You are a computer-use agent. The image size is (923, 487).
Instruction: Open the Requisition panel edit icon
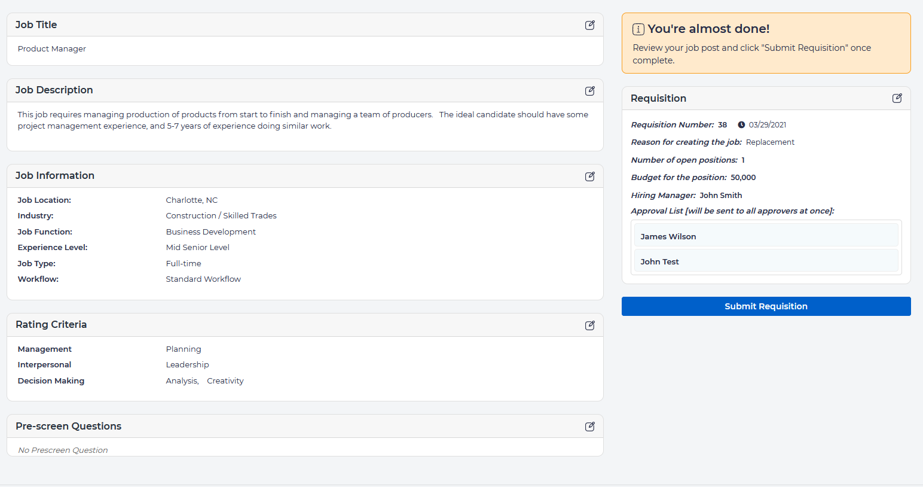tap(897, 98)
